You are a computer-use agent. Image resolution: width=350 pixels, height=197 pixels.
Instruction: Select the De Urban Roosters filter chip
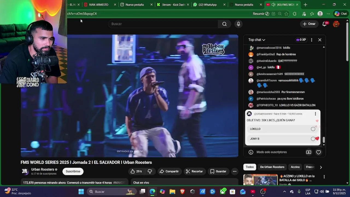(x=272, y=167)
